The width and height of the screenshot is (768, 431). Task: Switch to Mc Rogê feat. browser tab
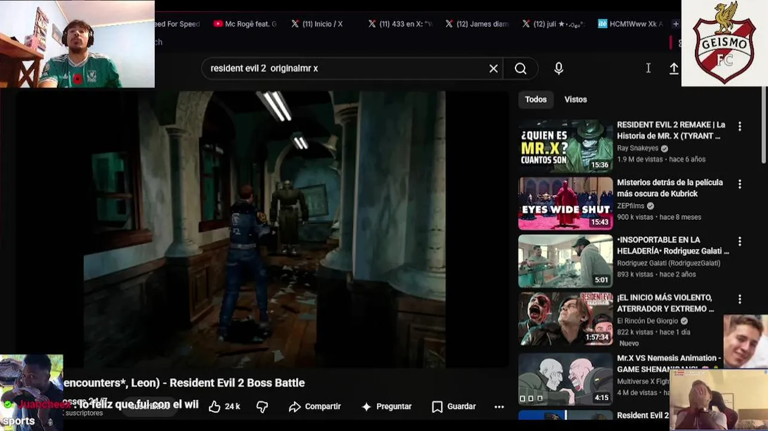click(x=245, y=24)
